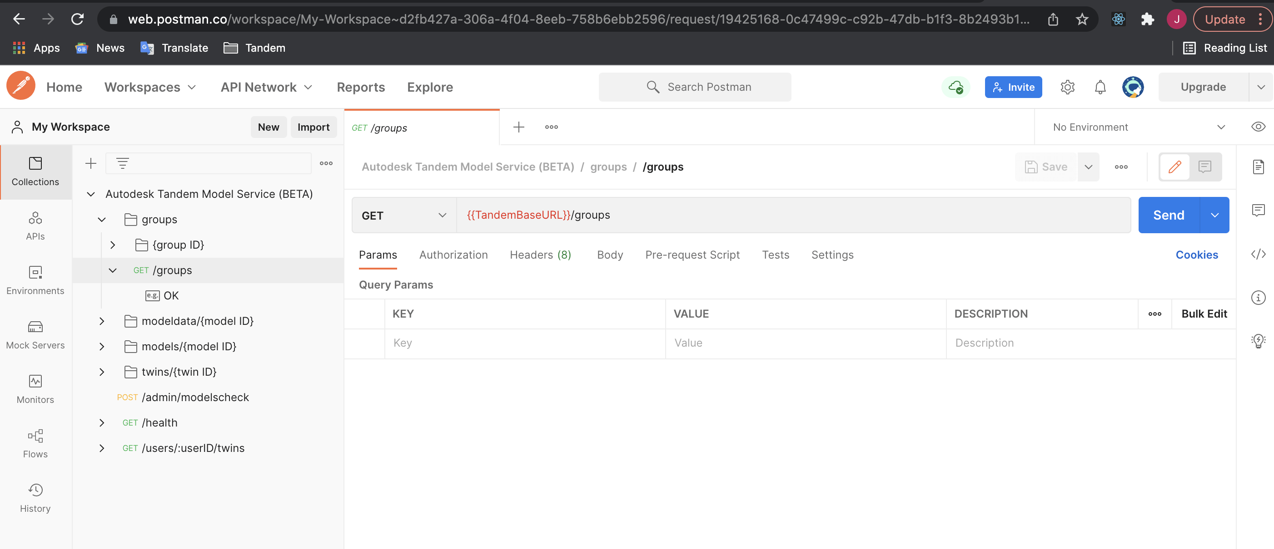
Task: Click the Invite button
Action: [x=1013, y=87]
